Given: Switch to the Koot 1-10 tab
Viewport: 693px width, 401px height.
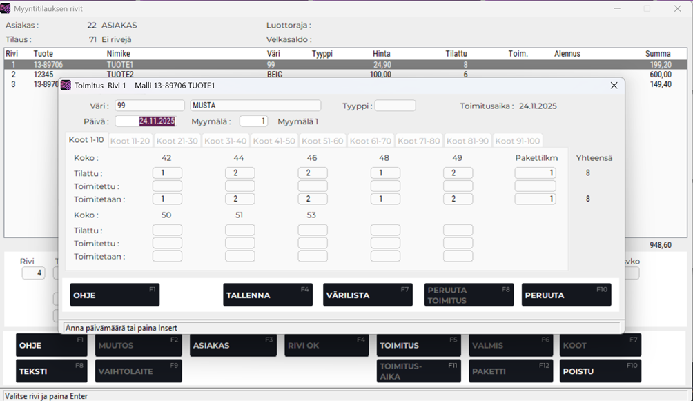Looking at the screenshot, I should click(x=86, y=140).
